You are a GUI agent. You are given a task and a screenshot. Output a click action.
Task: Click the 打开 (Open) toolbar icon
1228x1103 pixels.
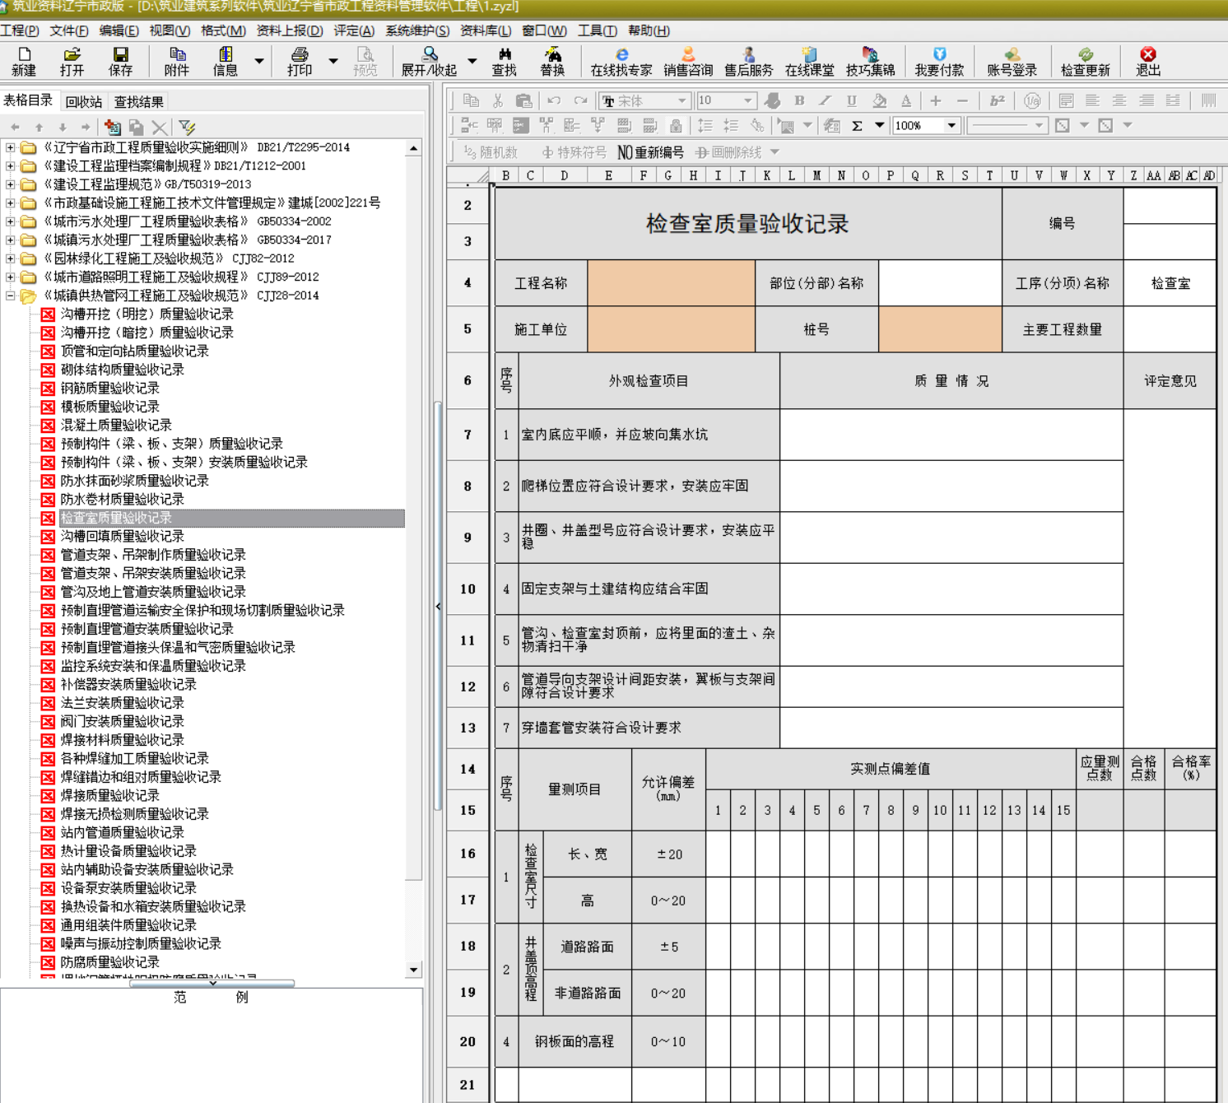72,62
